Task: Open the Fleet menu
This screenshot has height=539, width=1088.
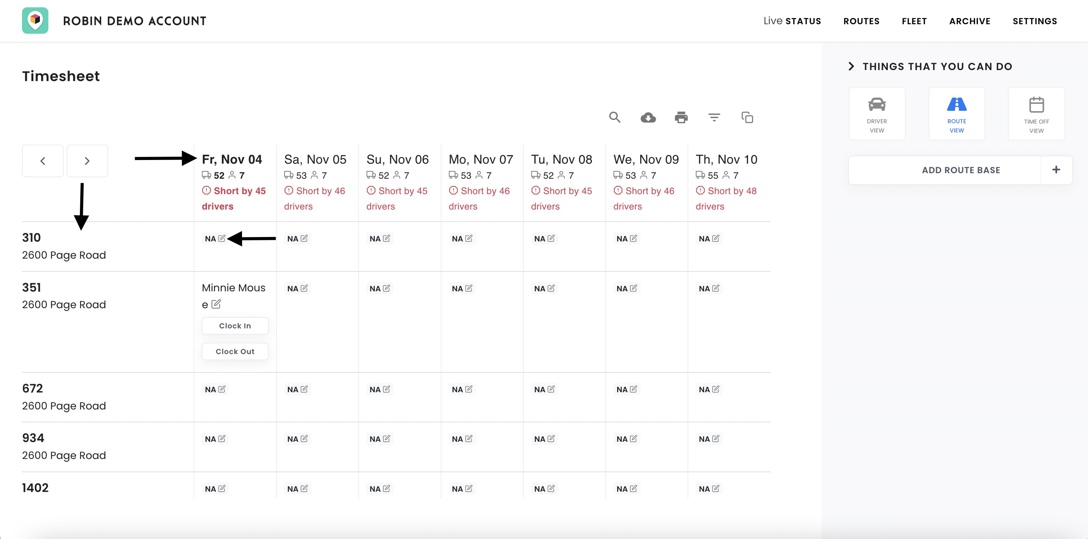Action: 914,21
